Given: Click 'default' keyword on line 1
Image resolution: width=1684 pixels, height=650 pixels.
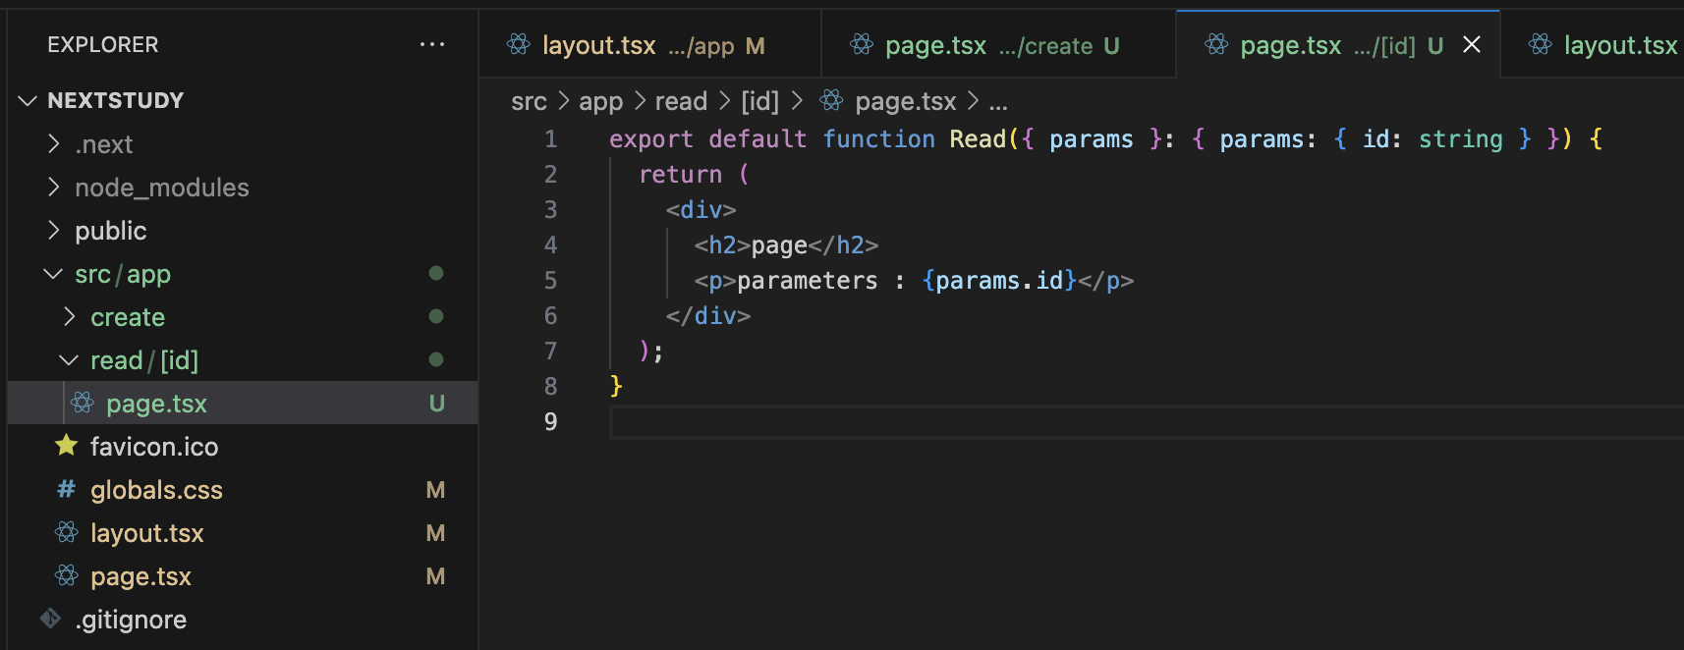Looking at the screenshot, I should (x=758, y=139).
